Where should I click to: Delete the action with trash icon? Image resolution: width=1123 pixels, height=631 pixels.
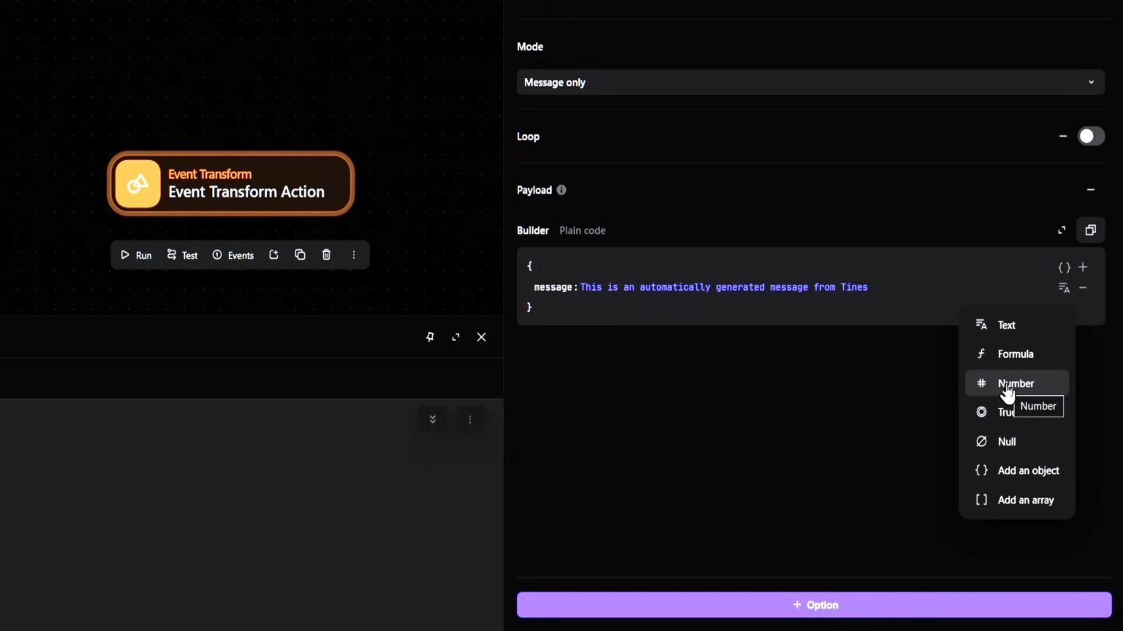pos(326,255)
